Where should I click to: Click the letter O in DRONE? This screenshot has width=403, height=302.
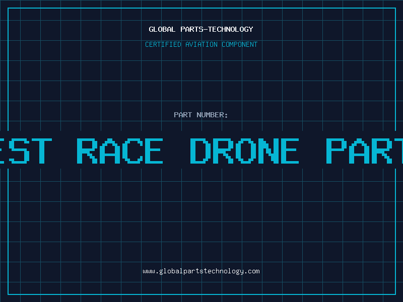[x=244, y=150]
